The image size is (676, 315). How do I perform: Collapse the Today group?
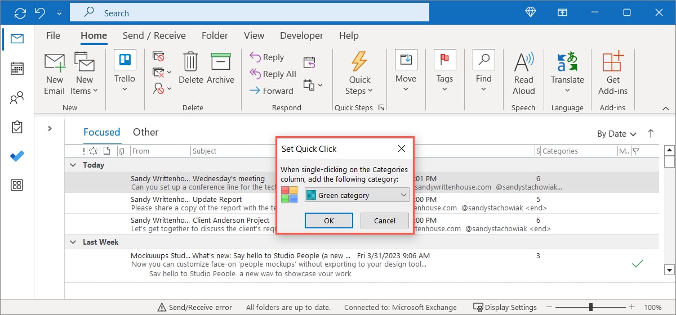click(x=73, y=165)
